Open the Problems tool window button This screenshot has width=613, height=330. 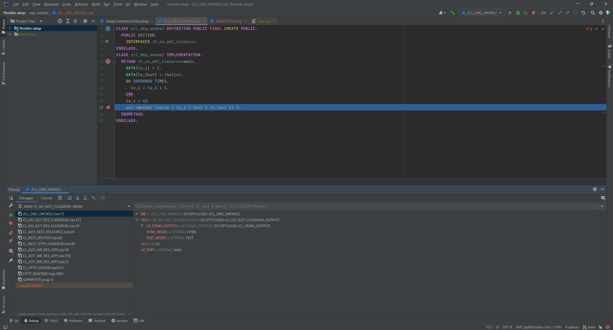click(73, 321)
